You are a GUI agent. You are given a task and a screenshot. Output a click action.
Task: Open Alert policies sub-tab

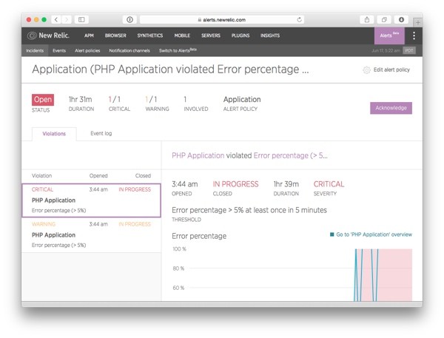(x=87, y=51)
